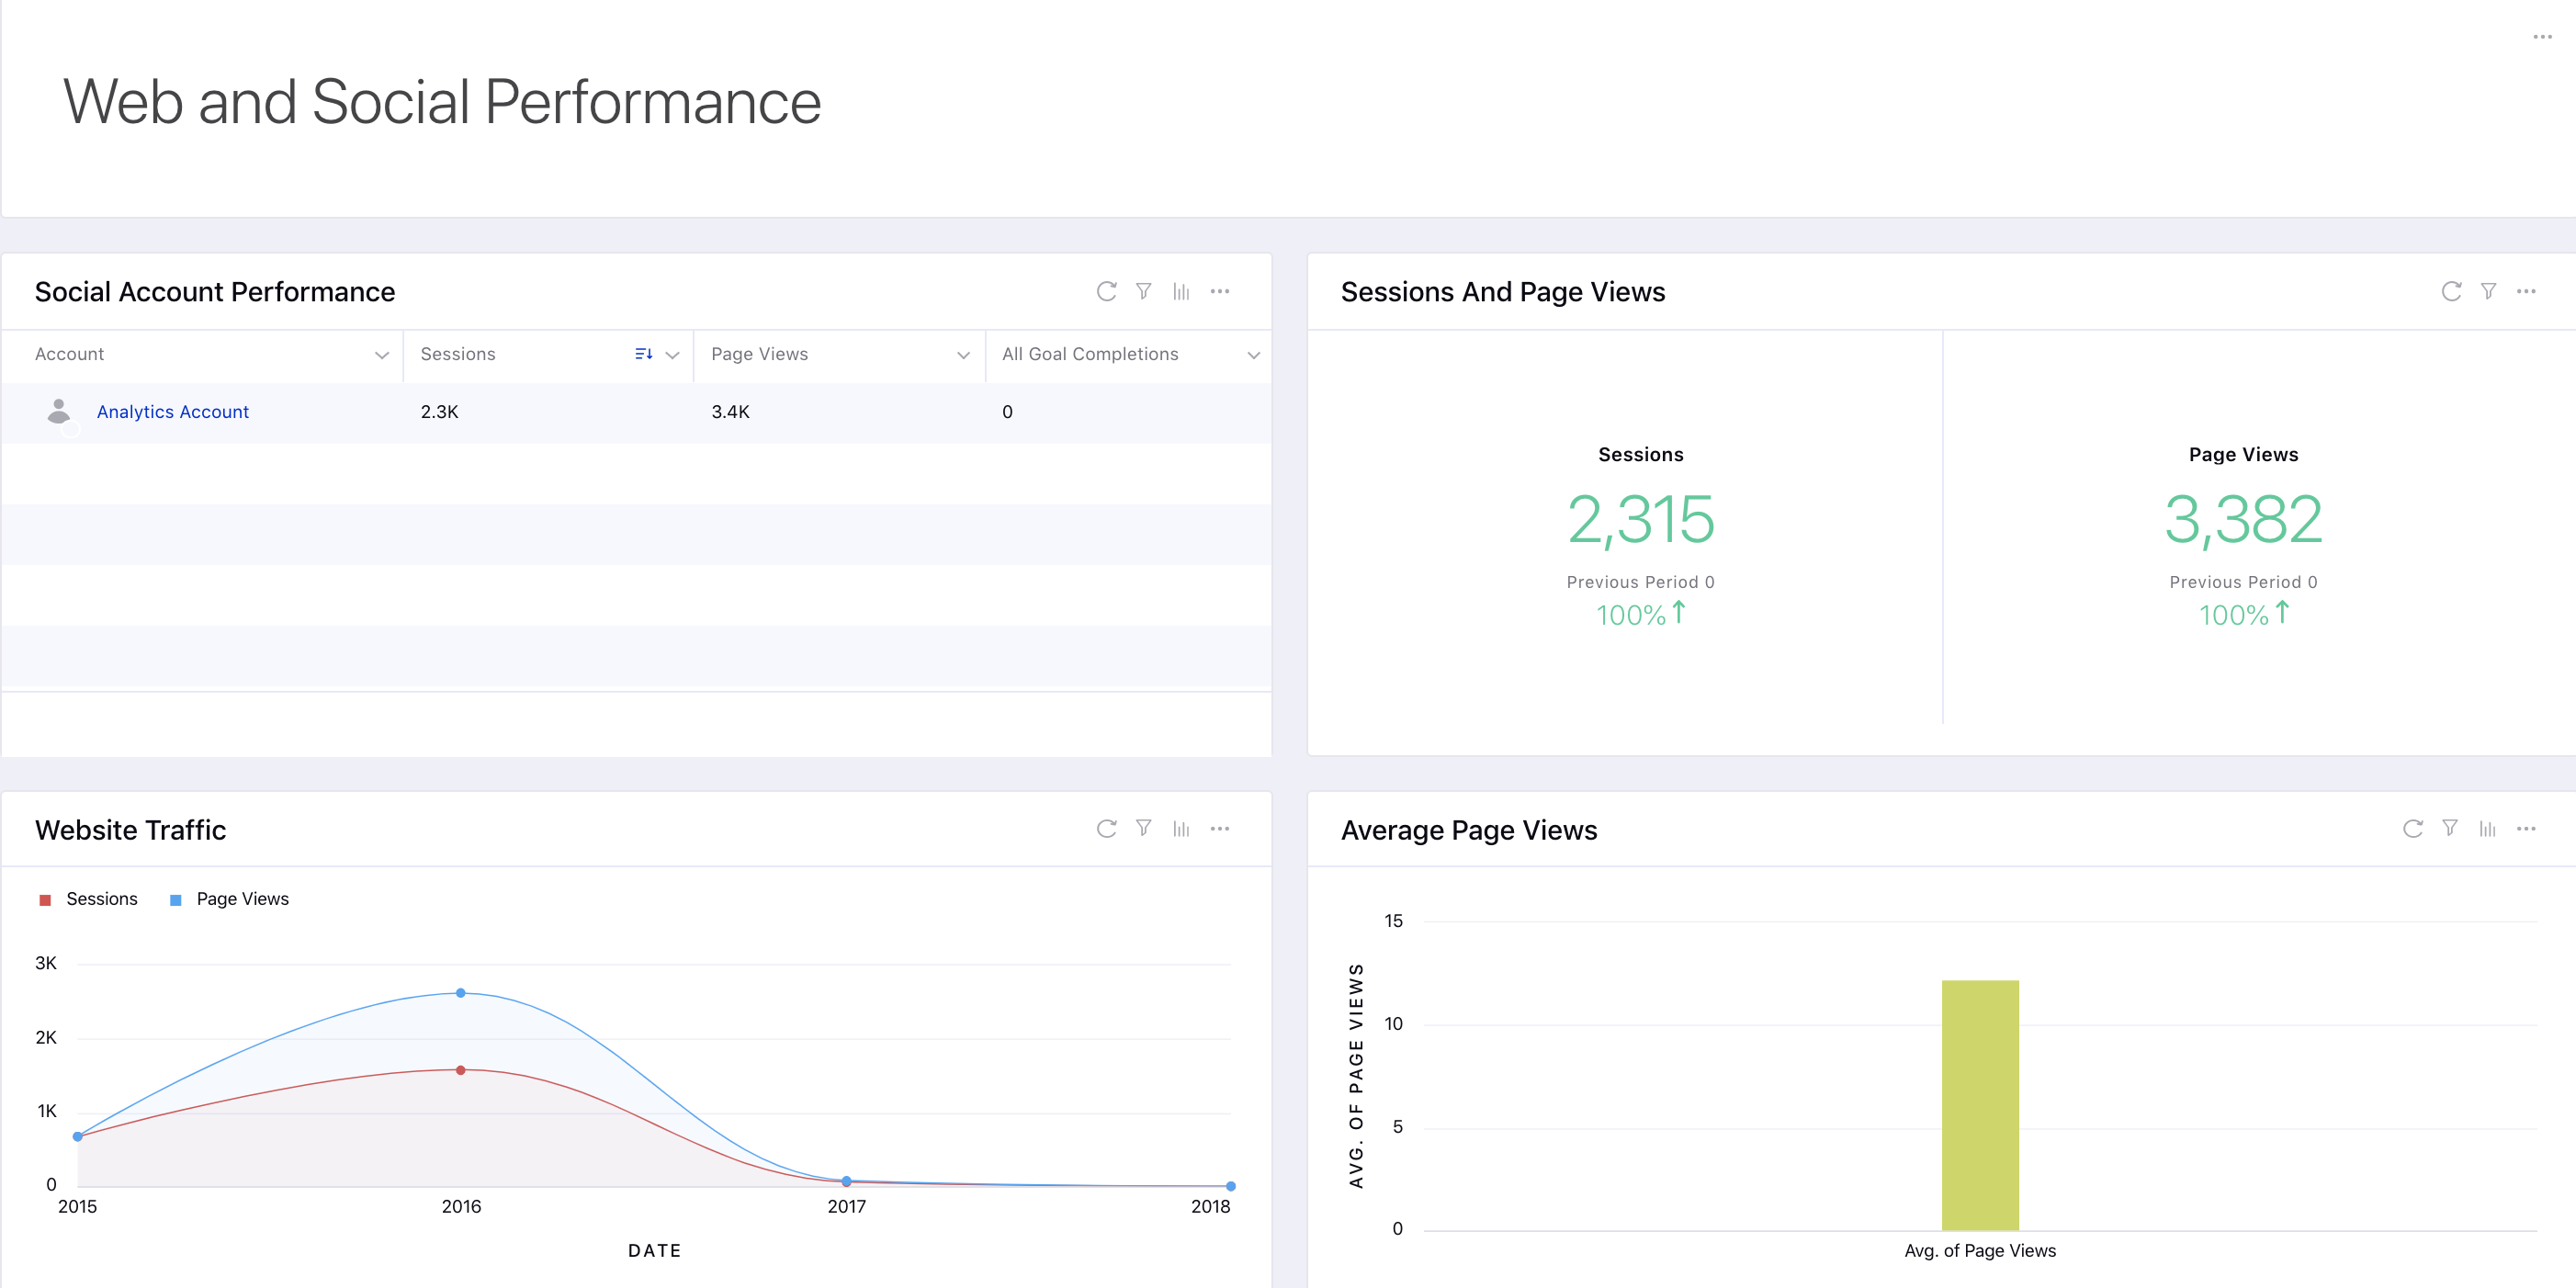Filter the Website Traffic widget
This screenshot has width=2576, height=1288.
pos(1144,828)
